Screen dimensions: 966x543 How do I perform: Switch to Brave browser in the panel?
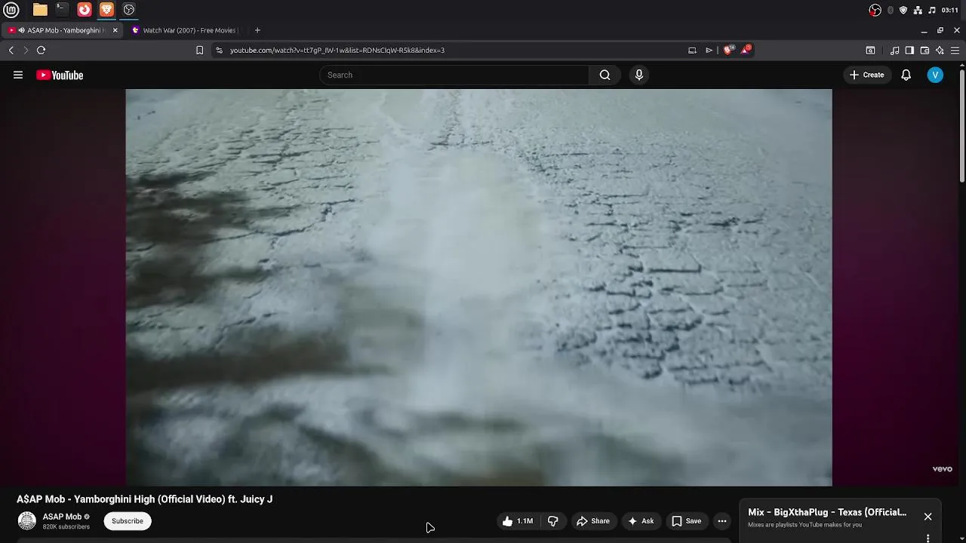106,10
